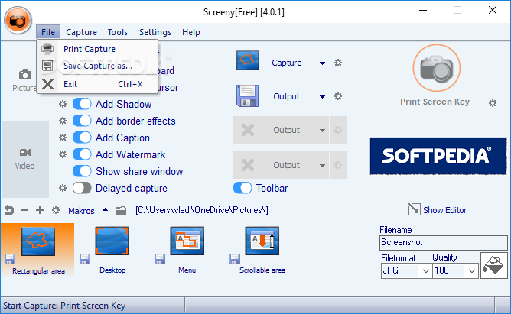Open the Settings menu
Image resolution: width=511 pixels, height=314 pixels.
[155, 32]
